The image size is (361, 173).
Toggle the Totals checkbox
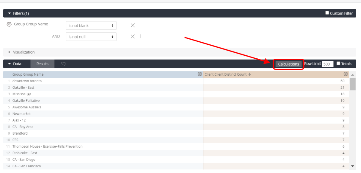click(338, 64)
